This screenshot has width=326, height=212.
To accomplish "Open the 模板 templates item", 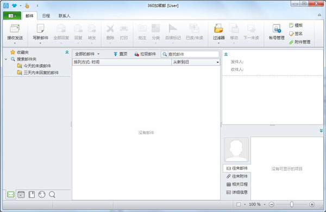I will (296, 25).
